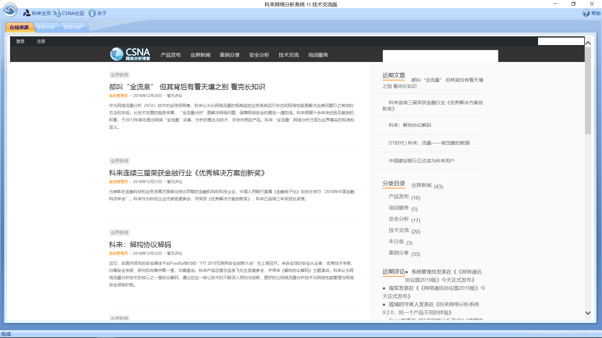Click 系统管理员 author of December 20 article
The width and height of the screenshot is (602, 338).
pyautogui.click(x=119, y=253)
